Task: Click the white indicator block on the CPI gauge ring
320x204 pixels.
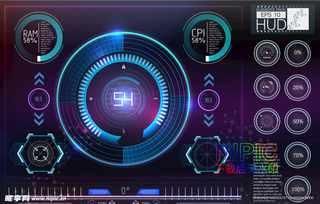Action: coord(207,59)
